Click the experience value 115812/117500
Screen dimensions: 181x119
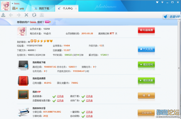(x=34, y=46)
